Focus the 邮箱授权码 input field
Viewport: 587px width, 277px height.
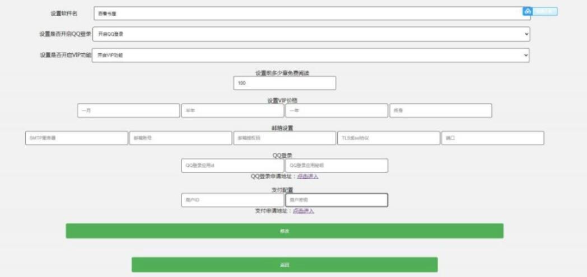[x=284, y=138]
